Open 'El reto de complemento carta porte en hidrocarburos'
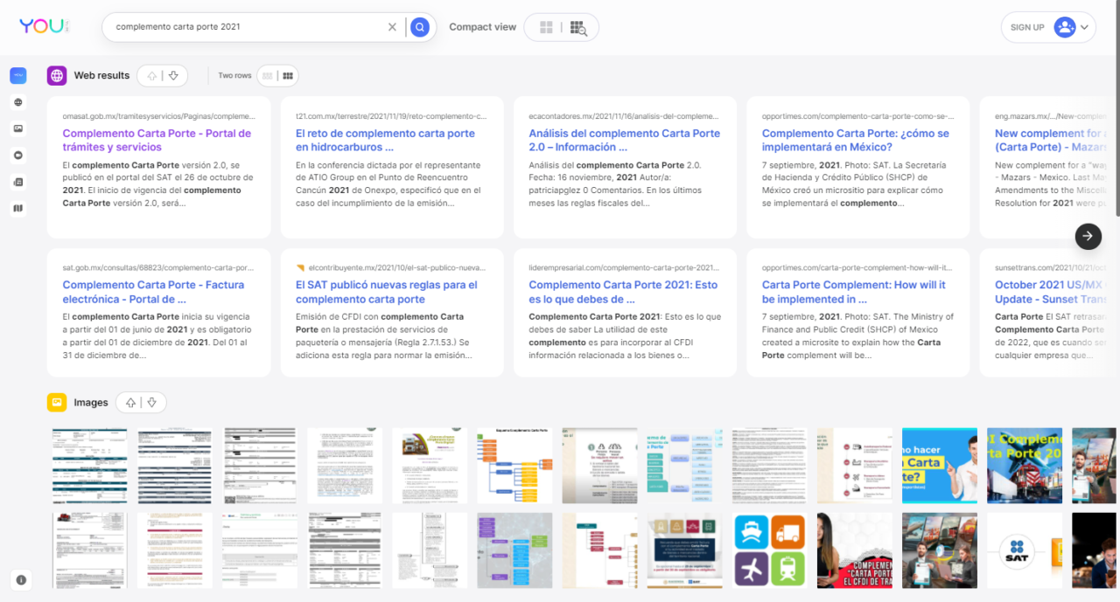The height and width of the screenshot is (602, 1120). click(385, 140)
